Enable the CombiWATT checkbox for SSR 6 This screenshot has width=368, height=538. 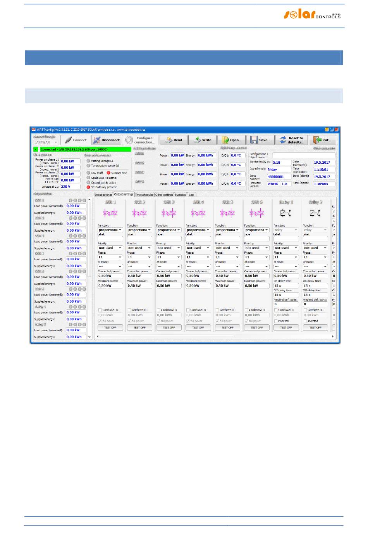(246, 310)
